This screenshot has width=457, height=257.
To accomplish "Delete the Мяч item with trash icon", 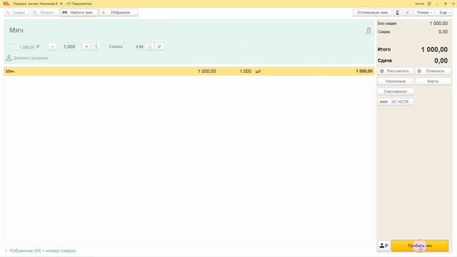I will 368,30.
